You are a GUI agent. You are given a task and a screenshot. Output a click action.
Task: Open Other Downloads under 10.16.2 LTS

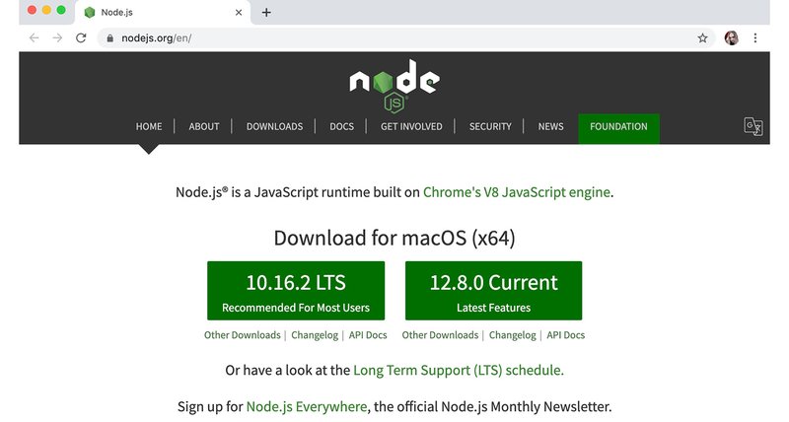pyautogui.click(x=242, y=335)
